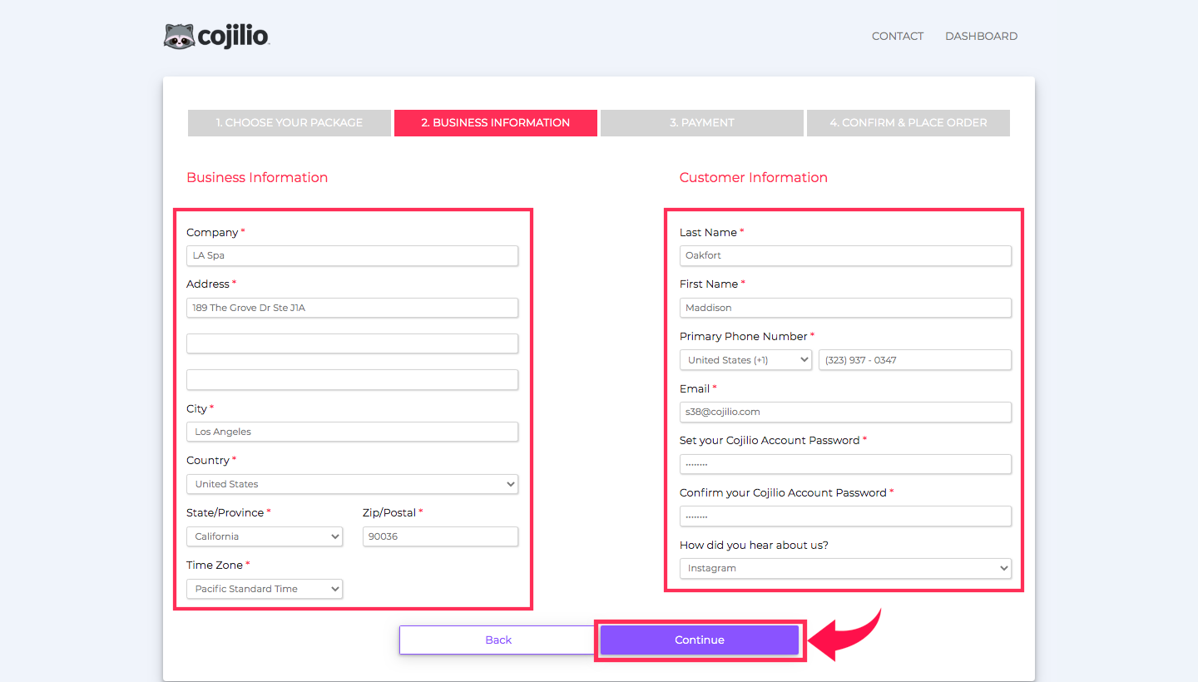Open the Confirm & Place Order tab

click(908, 122)
